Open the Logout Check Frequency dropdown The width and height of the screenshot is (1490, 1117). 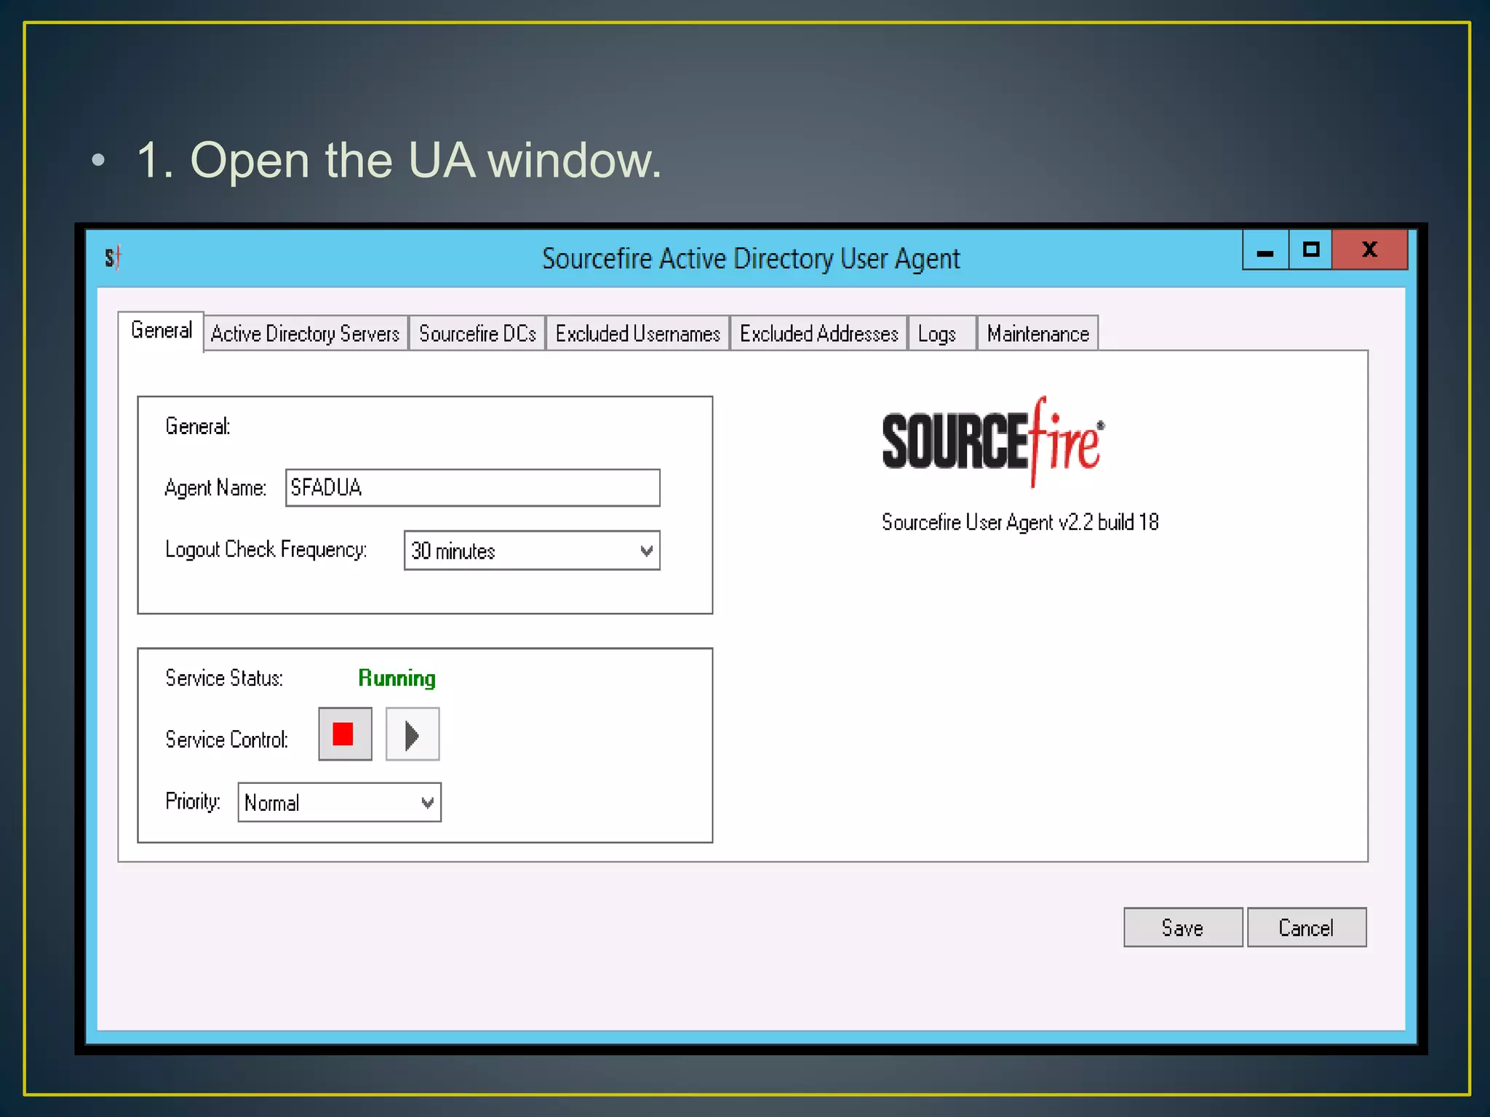point(532,551)
